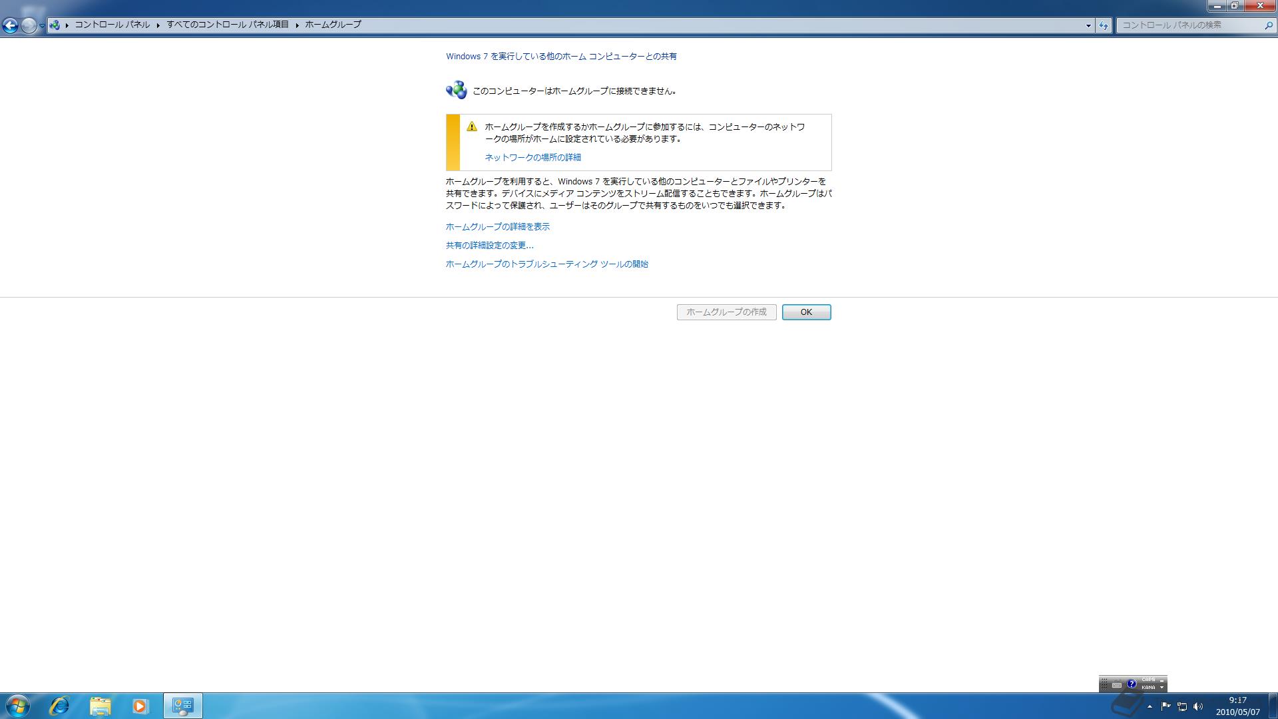The image size is (1278, 719).
Task: Click Show Desktop strip at taskbar end
Action: click(x=1273, y=706)
